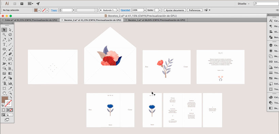279x134 pixels.
Task: Open the Diseño workspace switcher
Action: point(243,3)
